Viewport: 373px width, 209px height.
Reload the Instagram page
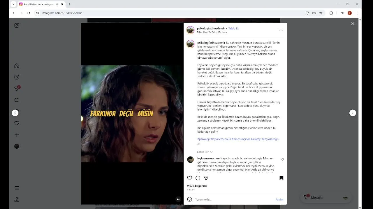29,13
